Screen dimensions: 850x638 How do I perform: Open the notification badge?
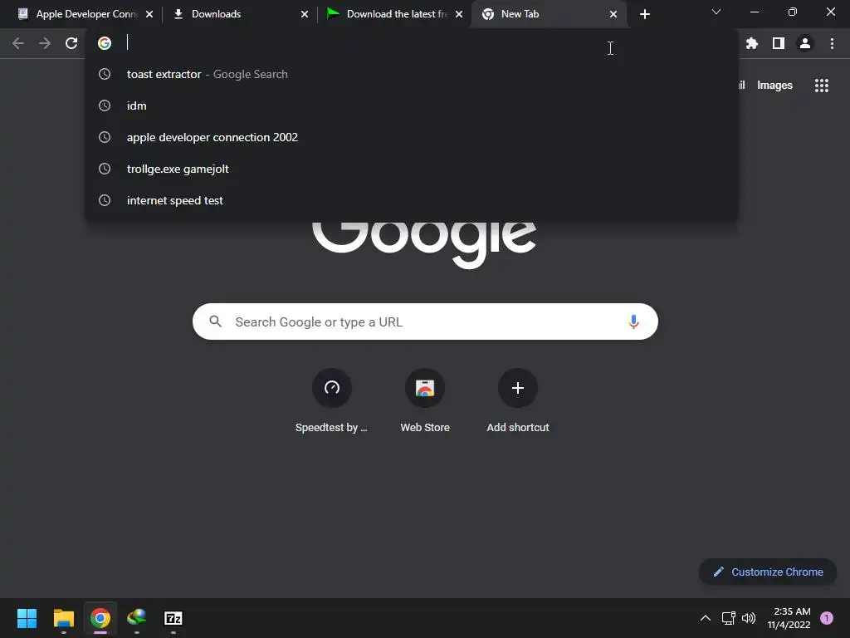(x=827, y=618)
